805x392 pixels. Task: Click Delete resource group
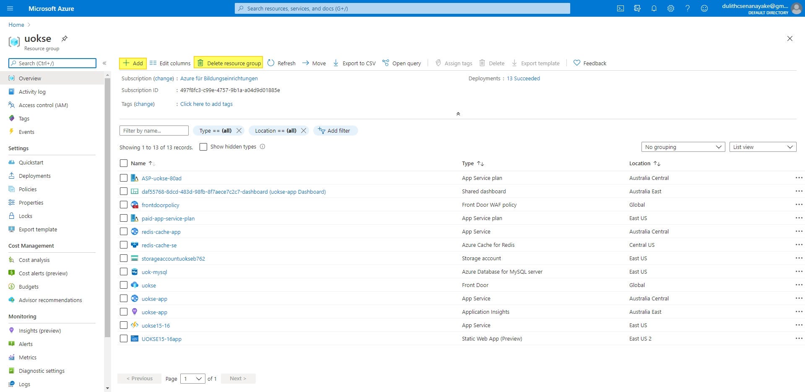[x=229, y=63]
